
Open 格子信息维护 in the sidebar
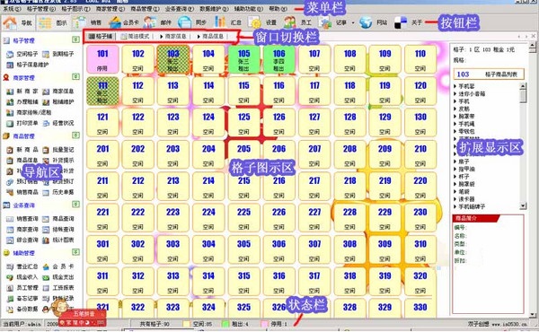pos(28,65)
